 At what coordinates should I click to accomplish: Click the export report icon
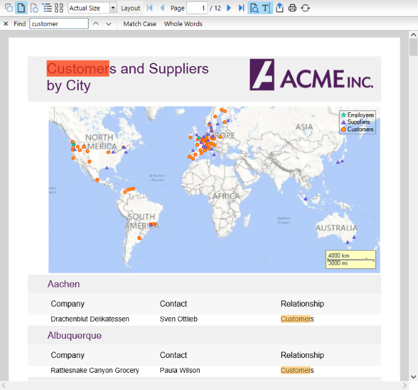[x=279, y=8]
